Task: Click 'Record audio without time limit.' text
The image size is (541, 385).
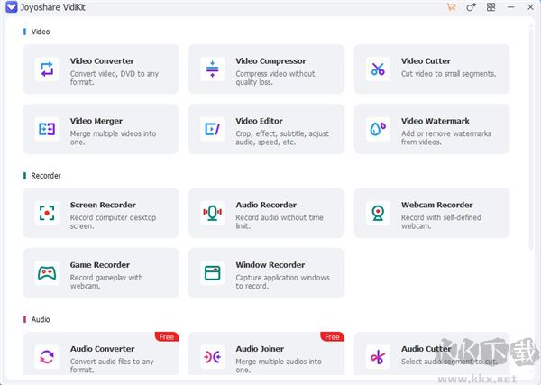Action: (x=280, y=222)
